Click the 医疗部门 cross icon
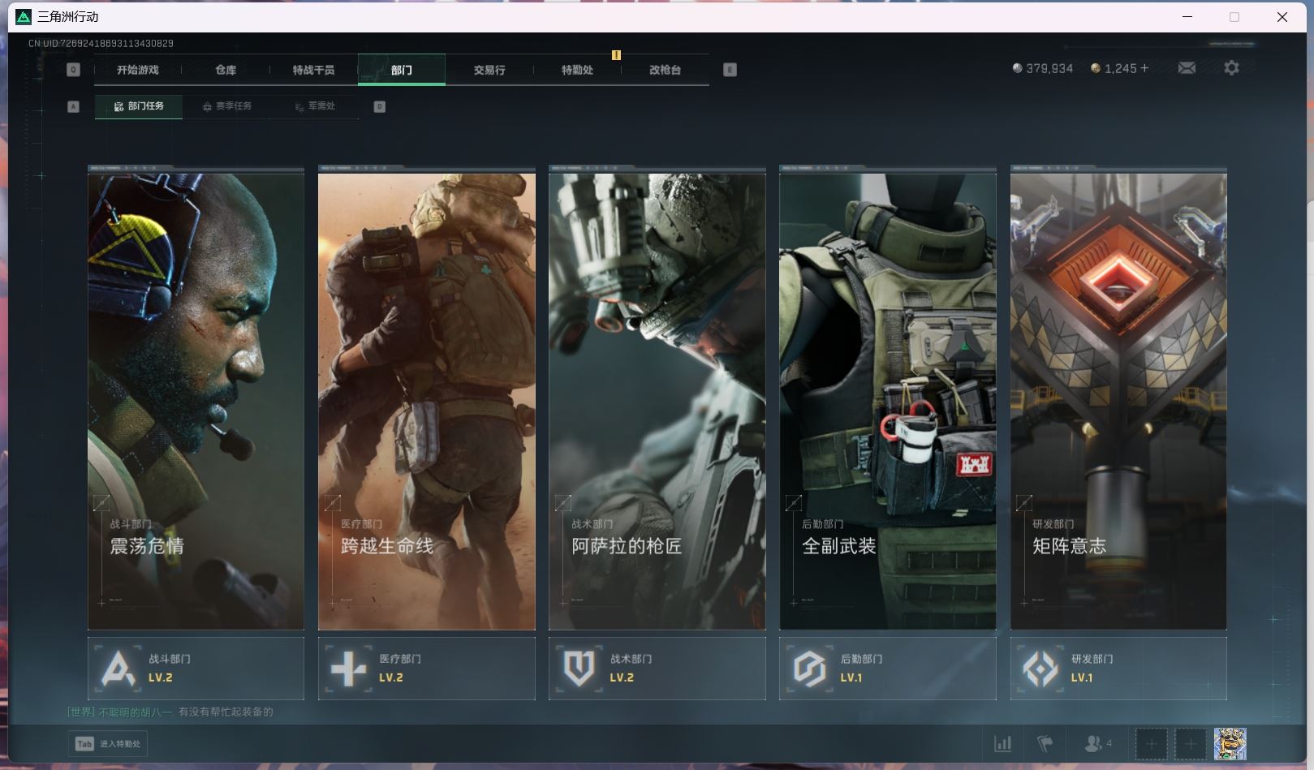1314x770 pixels. click(x=348, y=669)
